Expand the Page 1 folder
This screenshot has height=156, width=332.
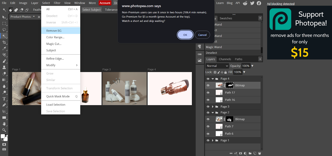tap(213, 141)
